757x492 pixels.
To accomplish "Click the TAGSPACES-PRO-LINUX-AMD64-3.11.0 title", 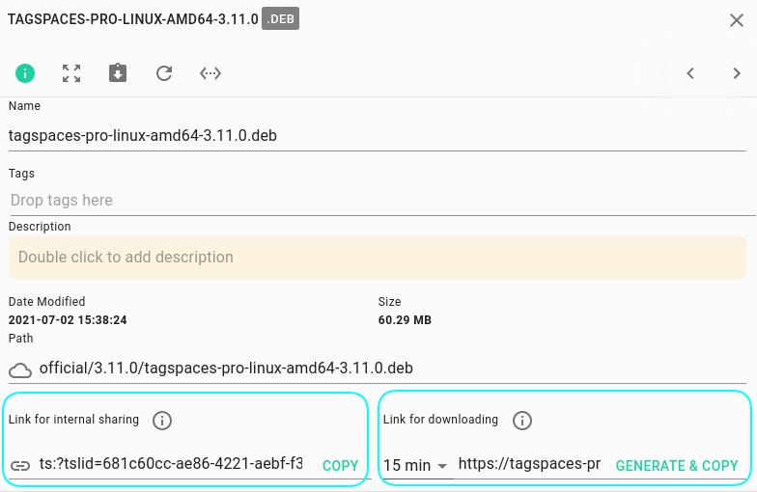I will pos(133,19).
